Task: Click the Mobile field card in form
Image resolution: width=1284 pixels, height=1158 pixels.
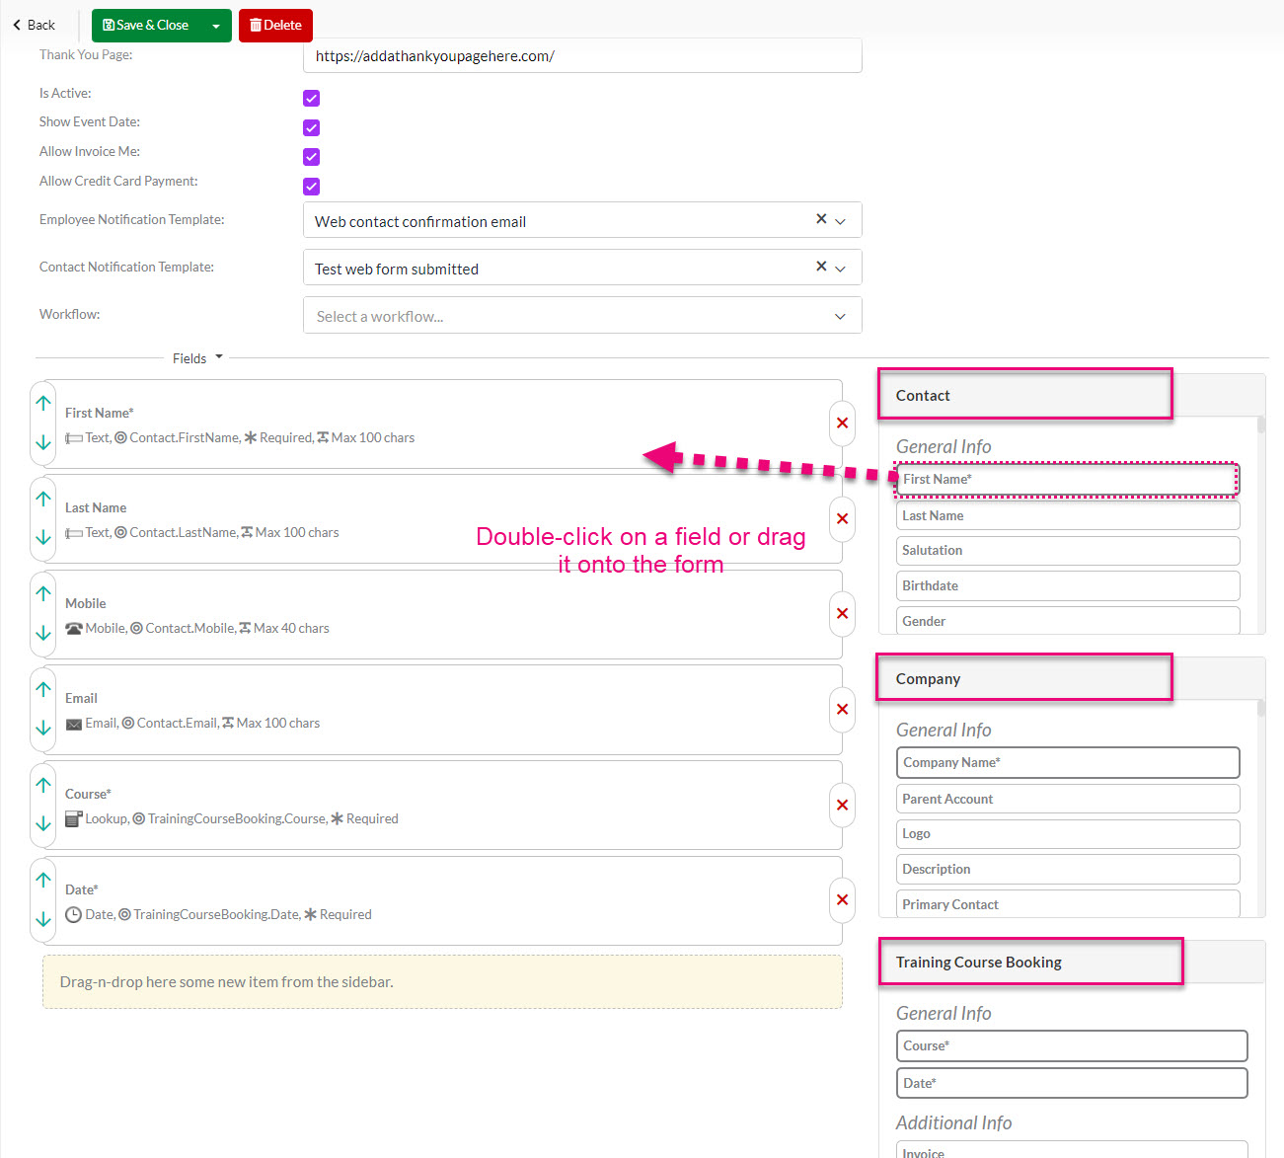Action: click(x=441, y=614)
